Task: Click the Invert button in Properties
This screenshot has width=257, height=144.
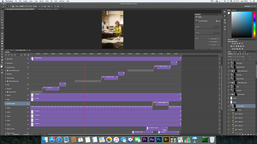Action: 214,45
